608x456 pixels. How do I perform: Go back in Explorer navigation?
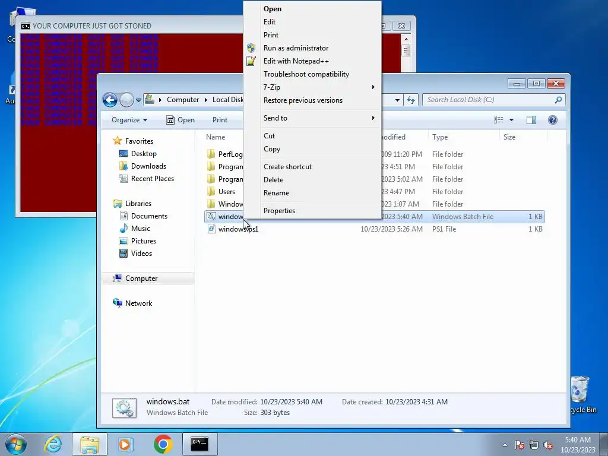pos(110,100)
